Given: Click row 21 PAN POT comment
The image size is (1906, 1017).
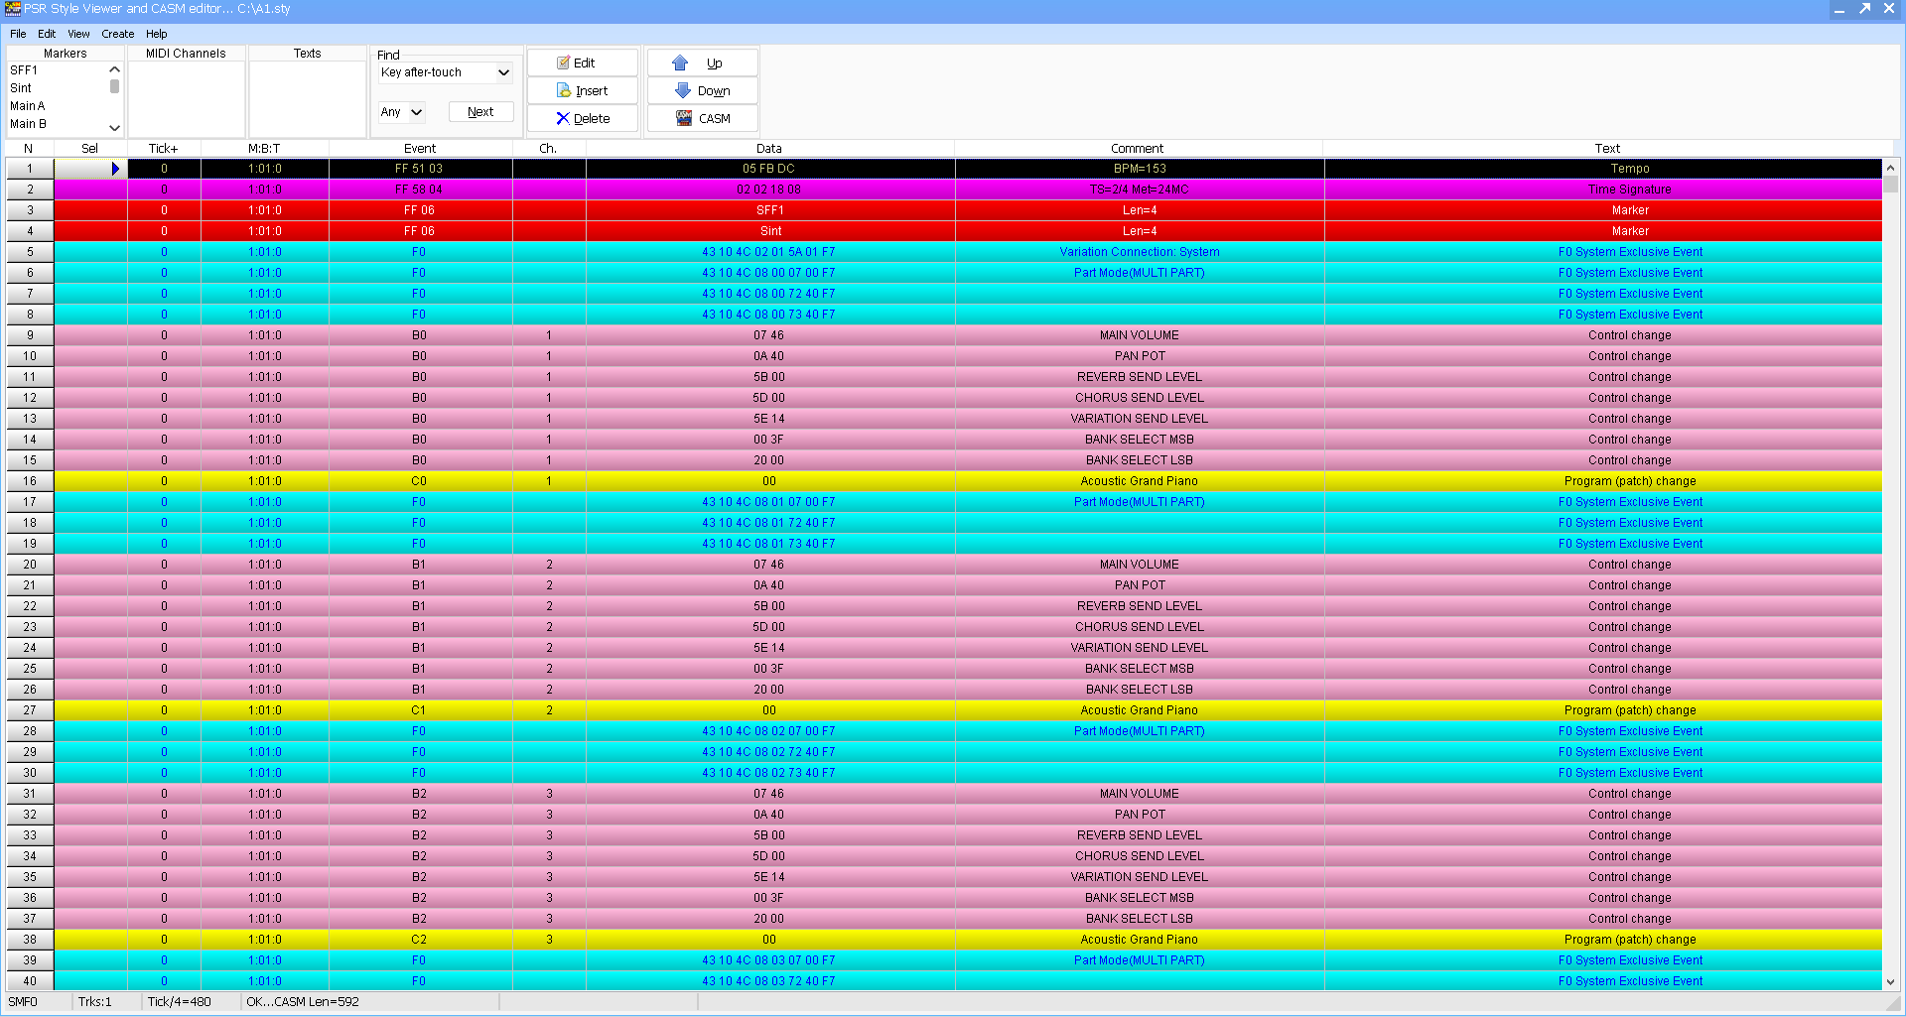Looking at the screenshot, I should (1140, 585).
